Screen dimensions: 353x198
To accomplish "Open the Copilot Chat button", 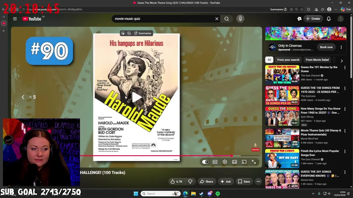I will [x=346, y=9].
